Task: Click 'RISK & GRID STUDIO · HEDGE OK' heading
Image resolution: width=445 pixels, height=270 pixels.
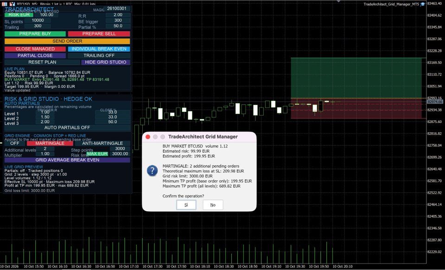Action: click(x=48, y=99)
